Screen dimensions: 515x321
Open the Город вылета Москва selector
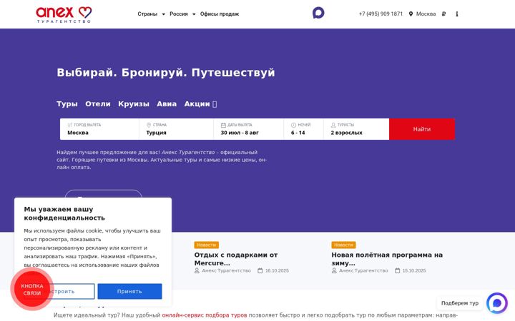[99, 129]
